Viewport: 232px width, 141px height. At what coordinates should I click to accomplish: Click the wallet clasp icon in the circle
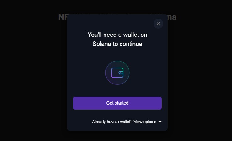[x=121, y=73]
